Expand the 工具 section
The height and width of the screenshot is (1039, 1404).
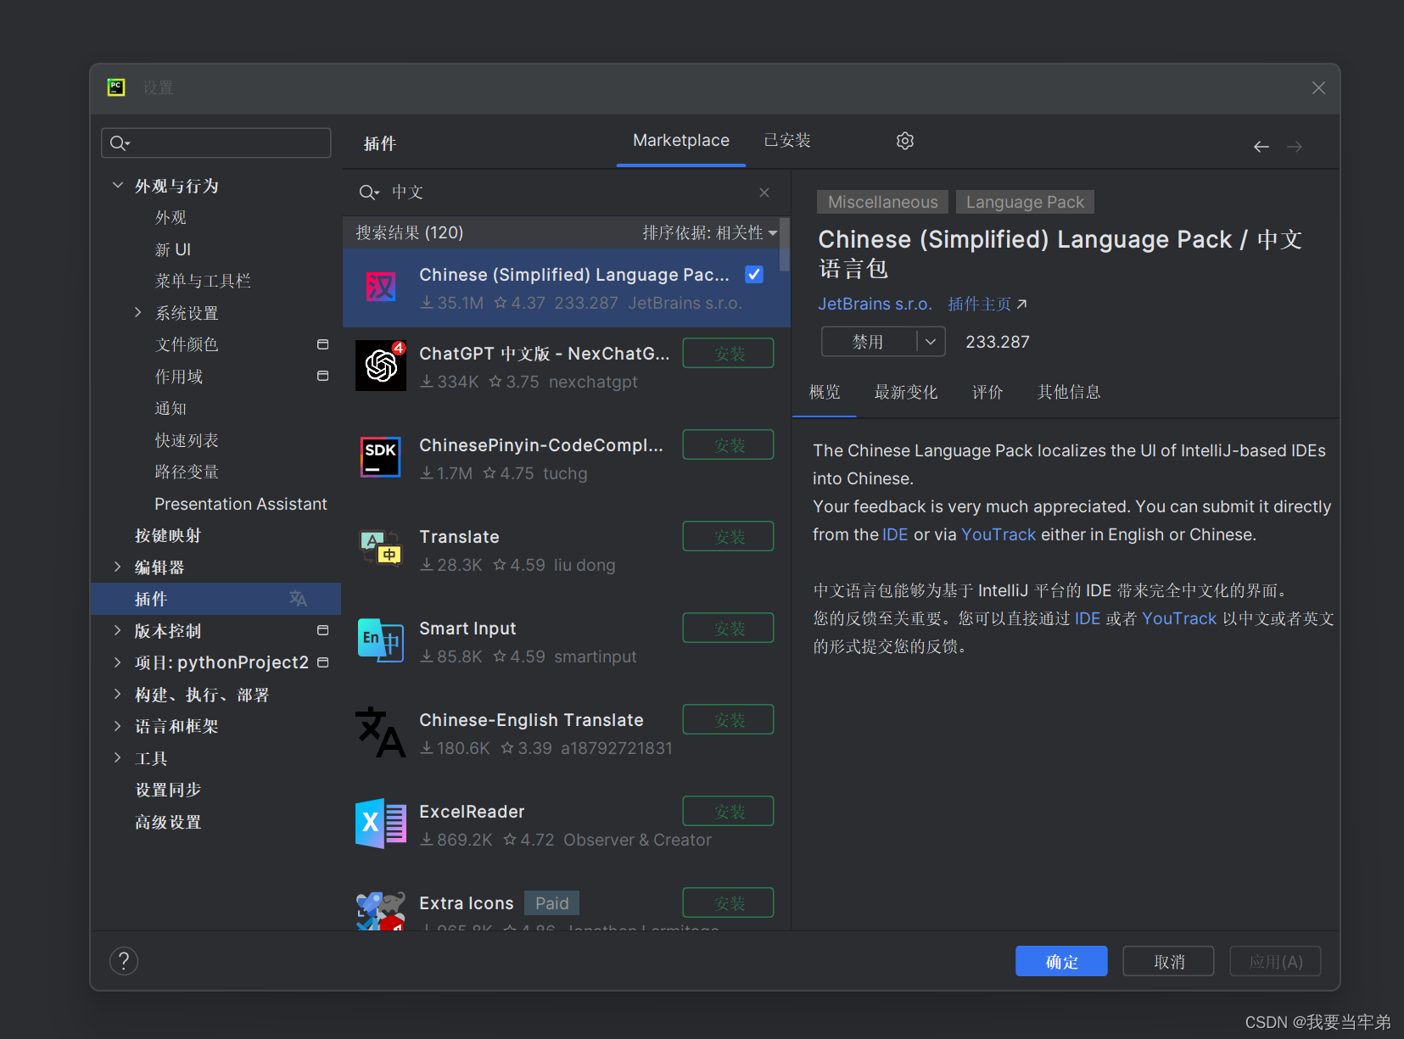(x=118, y=757)
